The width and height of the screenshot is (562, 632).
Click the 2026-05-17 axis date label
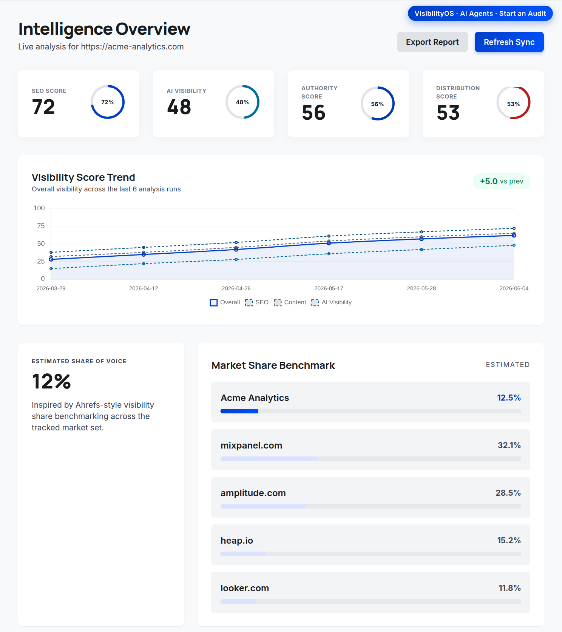(x=329, y=288)
